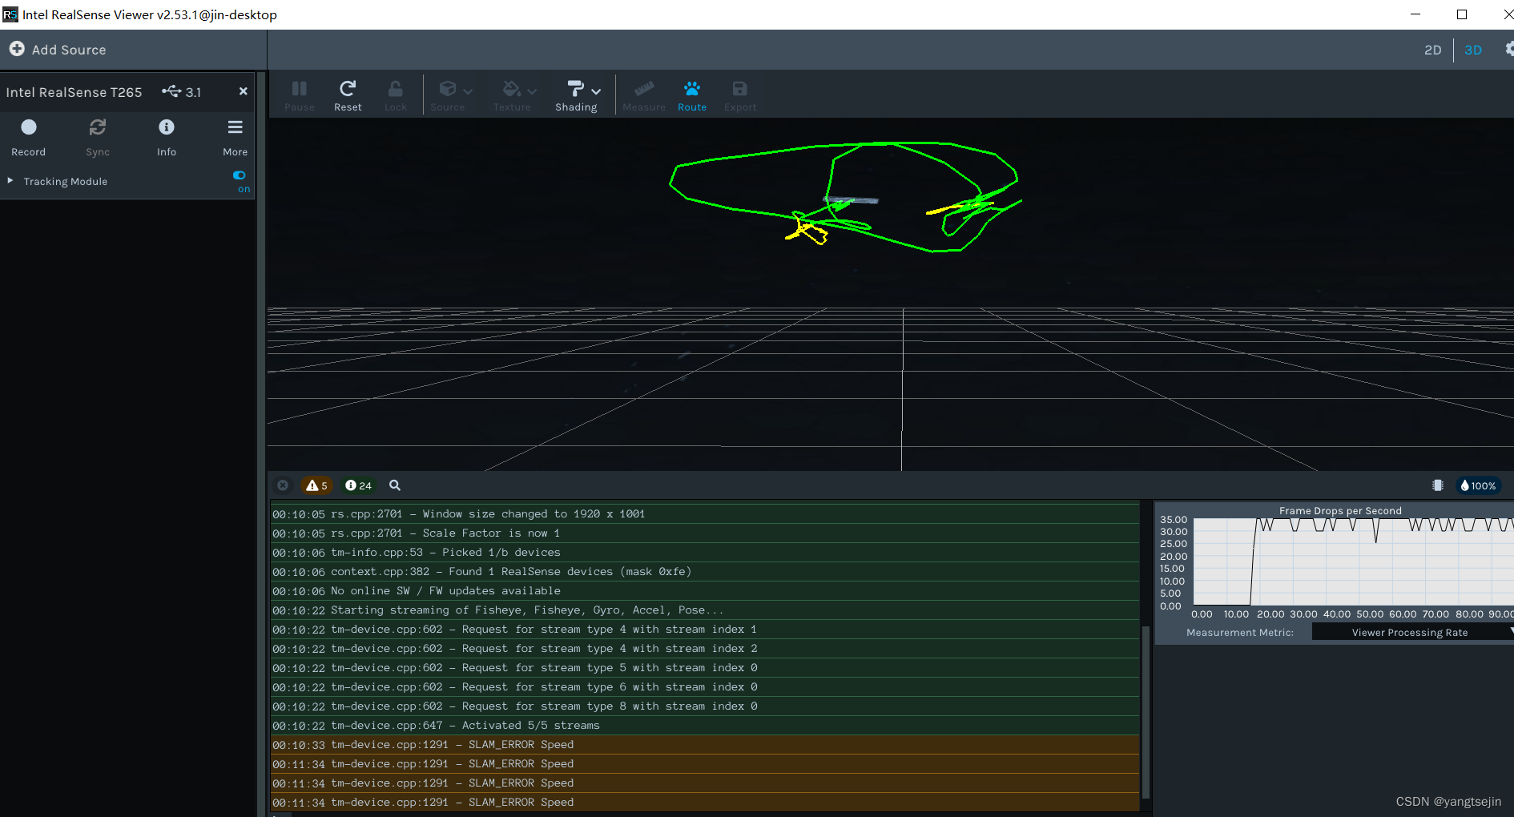Click the Frame Drops per Second graph
The width and height of the screenshot is (1514, 817).
[x=1354, y=561]
